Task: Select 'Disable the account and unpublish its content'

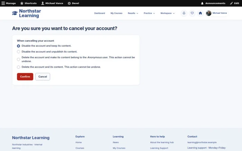Action: tap(18, 52)
